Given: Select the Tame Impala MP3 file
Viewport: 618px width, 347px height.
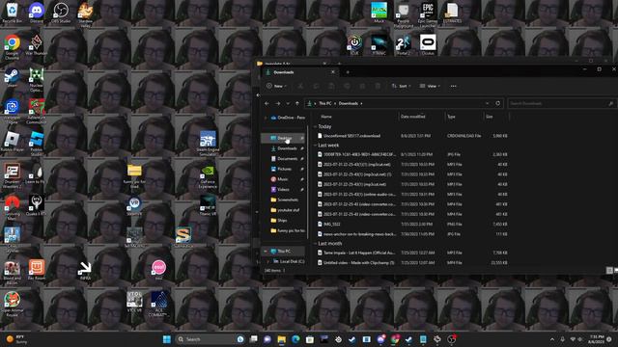Looking at the screenshot, I should coord(412,253).
